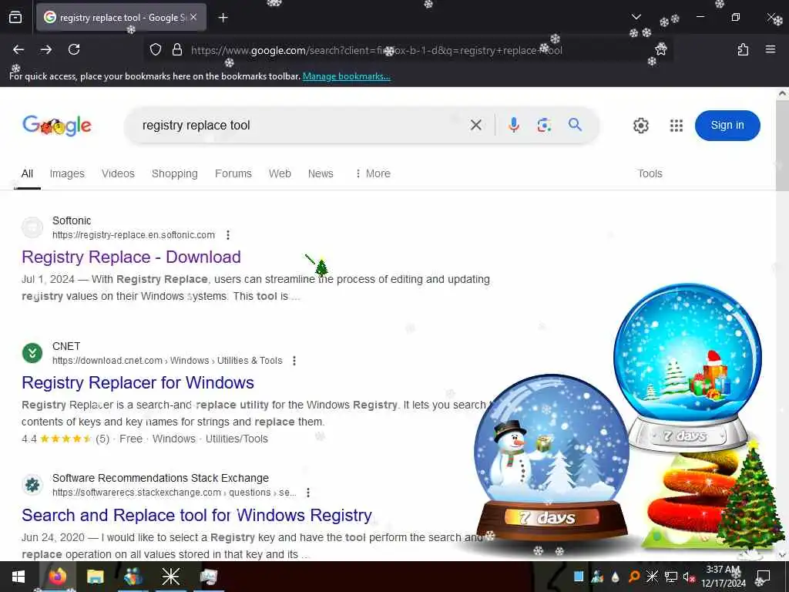The height and width of the screenshot is (592, 789).
Task: Click the Sign in button
Action: point(727,126)
